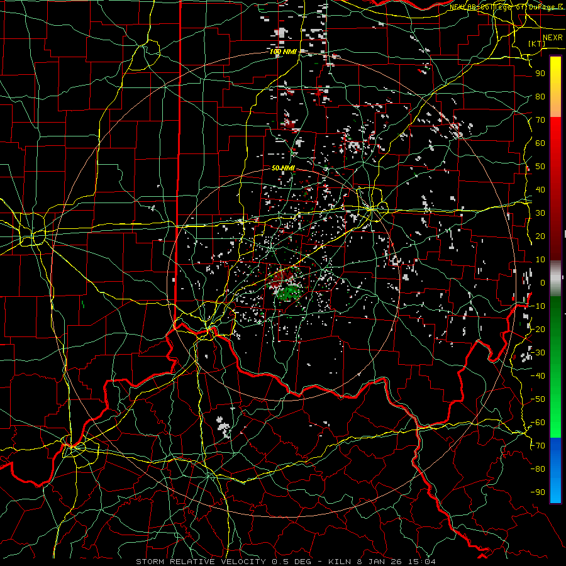Click the -80 scale value
Image resolution: width=566 pixels, height=566 pixels.
(x=538, y=469)
